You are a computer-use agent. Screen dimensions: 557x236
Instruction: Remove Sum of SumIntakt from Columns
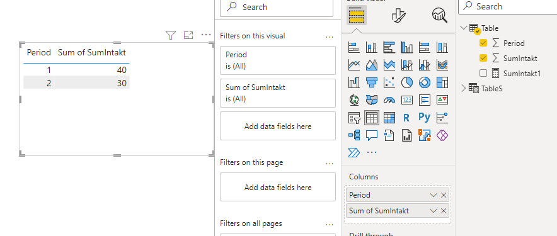tap(444, 211)
